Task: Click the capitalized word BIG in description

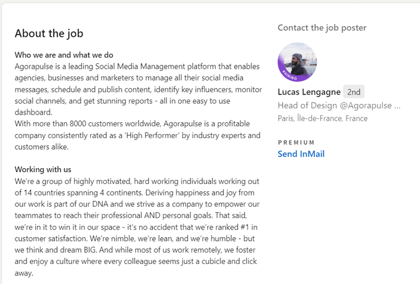Action: click(90, 250)
